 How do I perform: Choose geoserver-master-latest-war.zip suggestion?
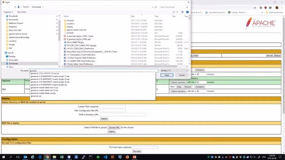[x=43, y=93]
